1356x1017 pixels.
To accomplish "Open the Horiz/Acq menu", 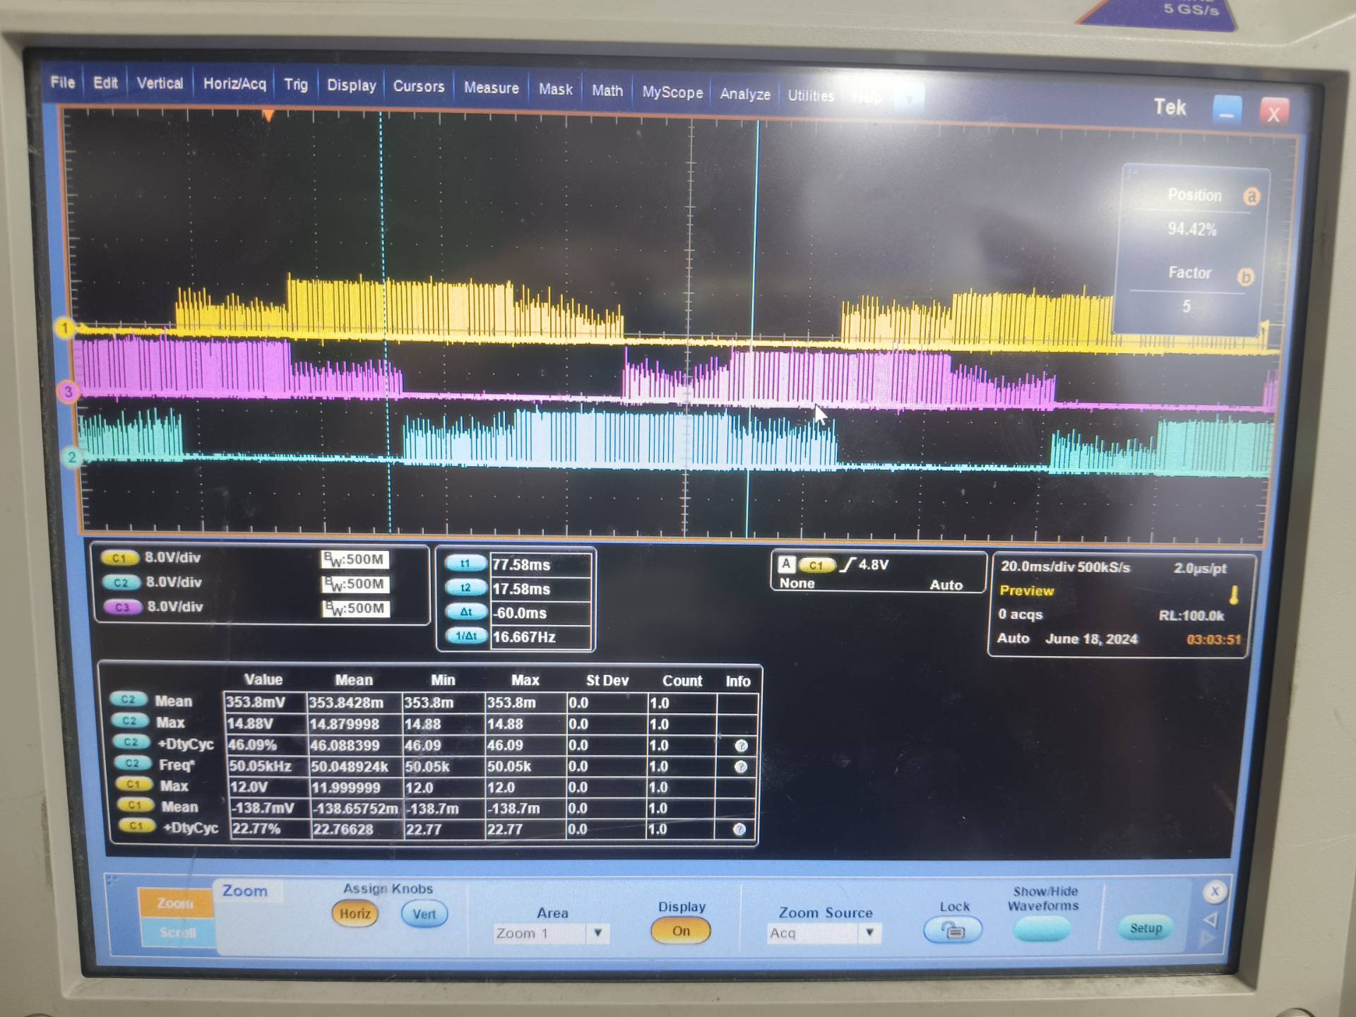I will [234, 84].
